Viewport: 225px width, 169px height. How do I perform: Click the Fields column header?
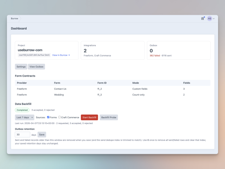(187, 83)
